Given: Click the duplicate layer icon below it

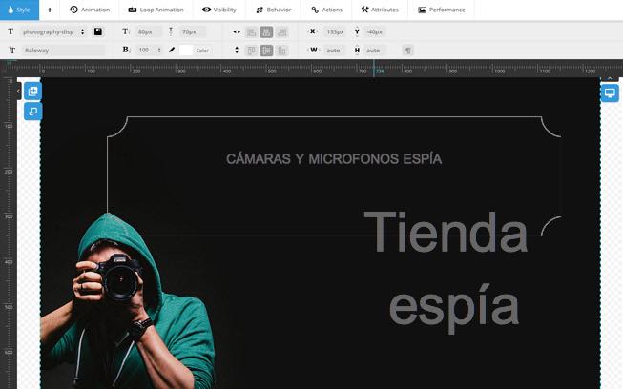Looking at the screenshot, I should (32, 112).
